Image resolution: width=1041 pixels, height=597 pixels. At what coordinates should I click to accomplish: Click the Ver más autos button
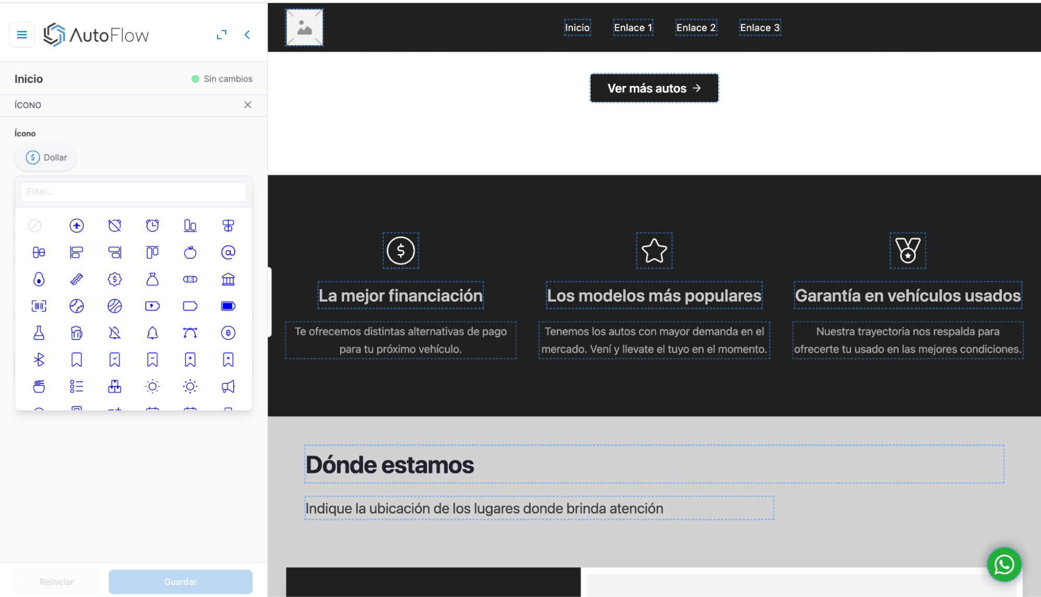click(654, 89)
